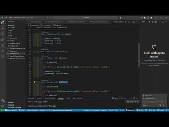Open chat settings gear icon
The image size is (169, 127).
[156, 22]
